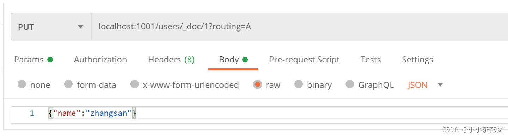Screen dimensions: 508x136
Task: Select the Body tab
Action: [233, 60]
